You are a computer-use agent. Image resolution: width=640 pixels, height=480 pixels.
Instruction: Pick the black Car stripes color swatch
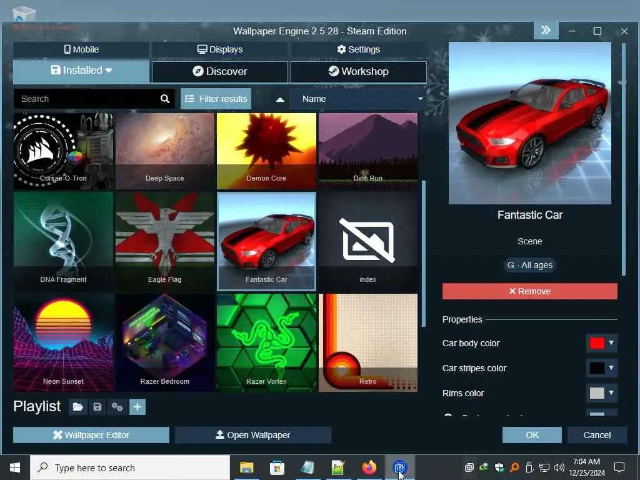597,367
